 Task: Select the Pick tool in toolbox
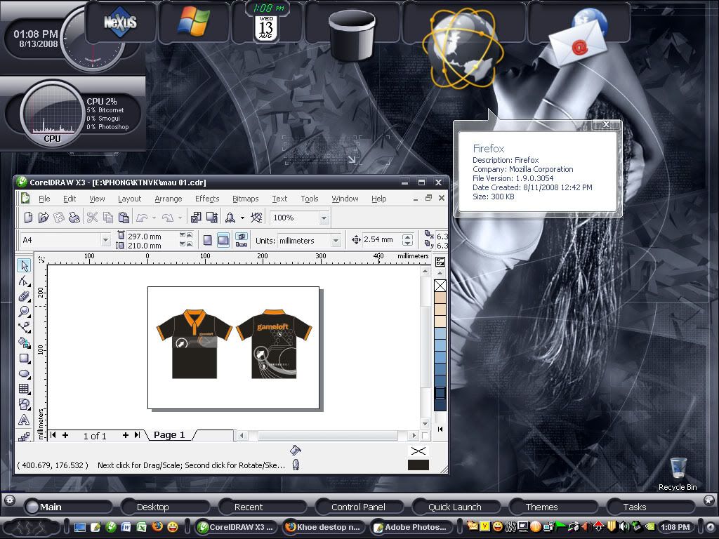click(x=24, y=265)
